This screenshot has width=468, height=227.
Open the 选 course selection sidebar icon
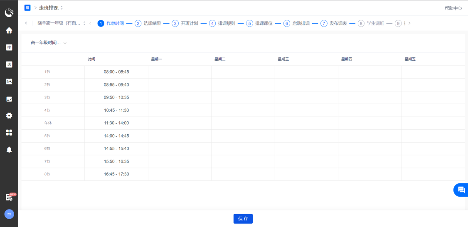point(9,64)
